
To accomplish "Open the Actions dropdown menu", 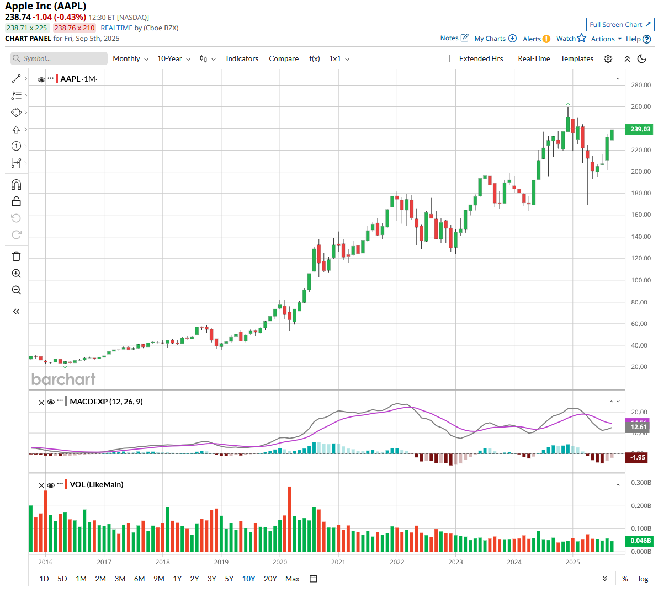I will click(x=606, y=39).
